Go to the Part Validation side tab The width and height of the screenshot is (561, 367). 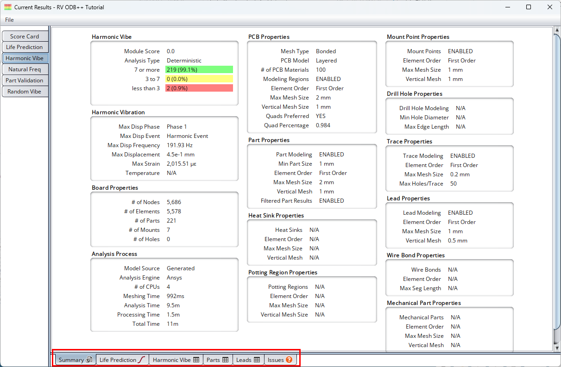click(25, 81)
